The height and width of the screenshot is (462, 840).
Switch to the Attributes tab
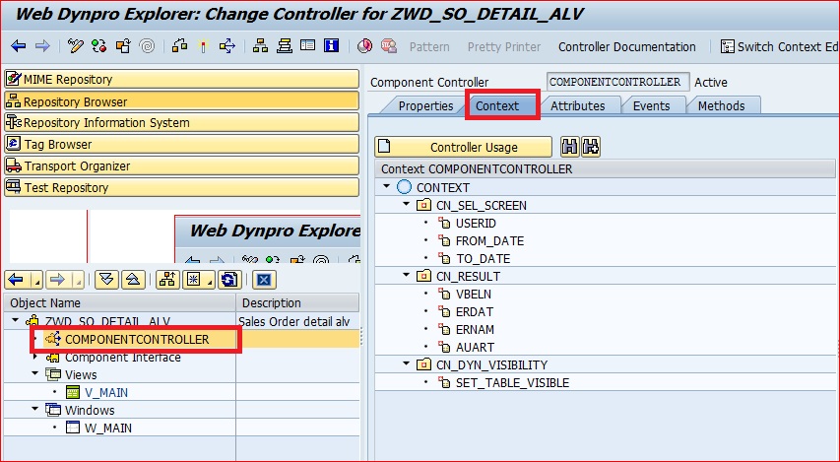(577, 105)
